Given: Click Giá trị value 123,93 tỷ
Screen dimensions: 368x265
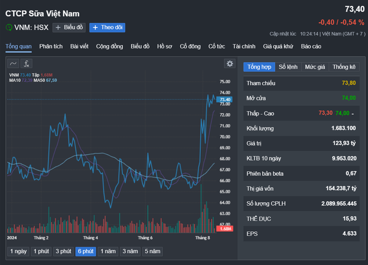Looking at the screenshot, I should tap(344, 143).
